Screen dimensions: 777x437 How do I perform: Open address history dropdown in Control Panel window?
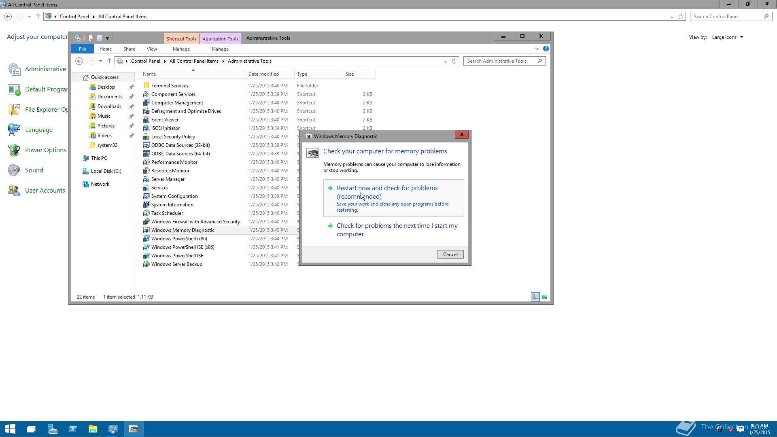click(672, 17)
